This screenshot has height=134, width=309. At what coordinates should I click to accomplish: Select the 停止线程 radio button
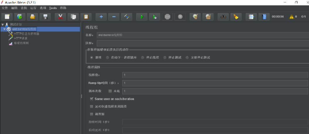click(143, 58)
